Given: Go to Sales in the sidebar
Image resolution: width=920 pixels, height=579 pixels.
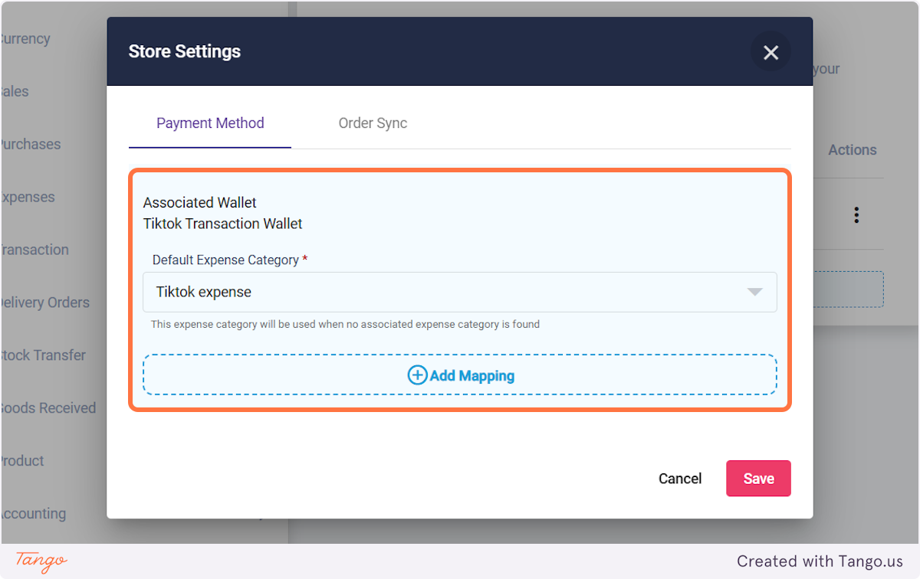Looking at the screenshot, I should [x=15, y=91].
